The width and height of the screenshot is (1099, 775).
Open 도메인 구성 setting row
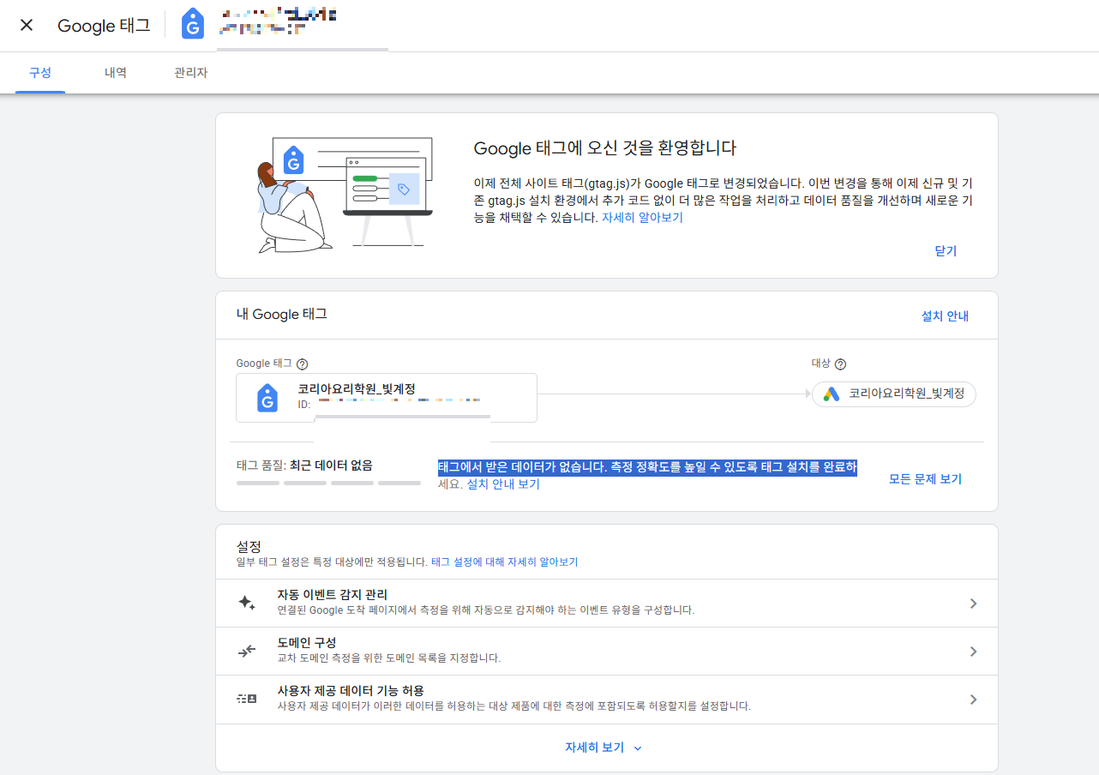tap(607, 651)
